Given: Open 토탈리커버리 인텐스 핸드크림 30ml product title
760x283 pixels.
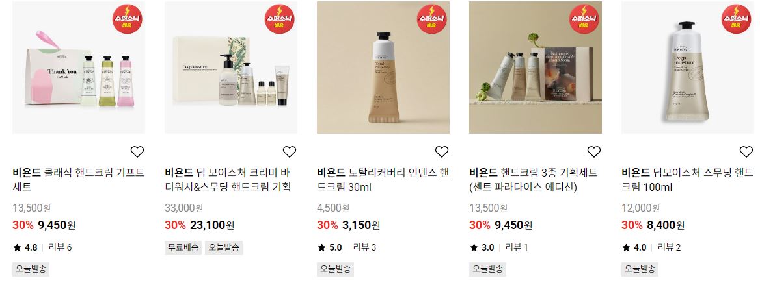Looking at the screenshot, I should [x=383, y=180].
